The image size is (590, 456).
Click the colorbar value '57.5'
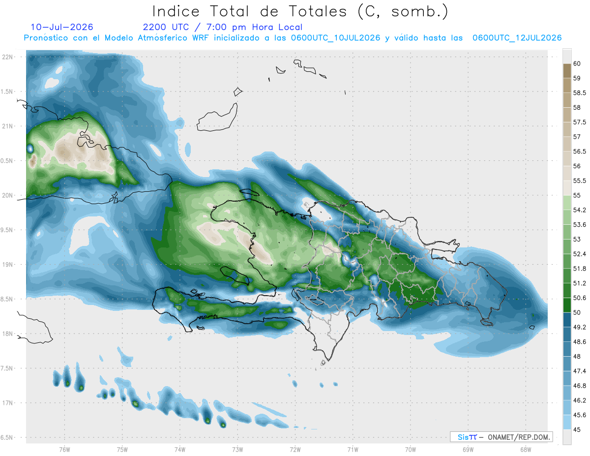tap(580, 122)
